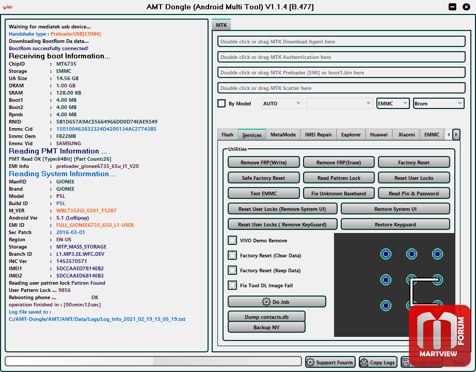Click Restore System UI button
Screen dimensions: 476x372
pyautogui.click(x=395, y=209)
